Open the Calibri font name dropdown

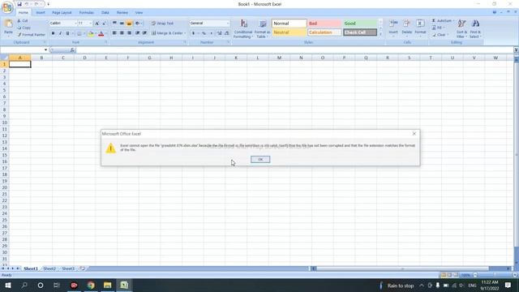click(x=75, y=24)
